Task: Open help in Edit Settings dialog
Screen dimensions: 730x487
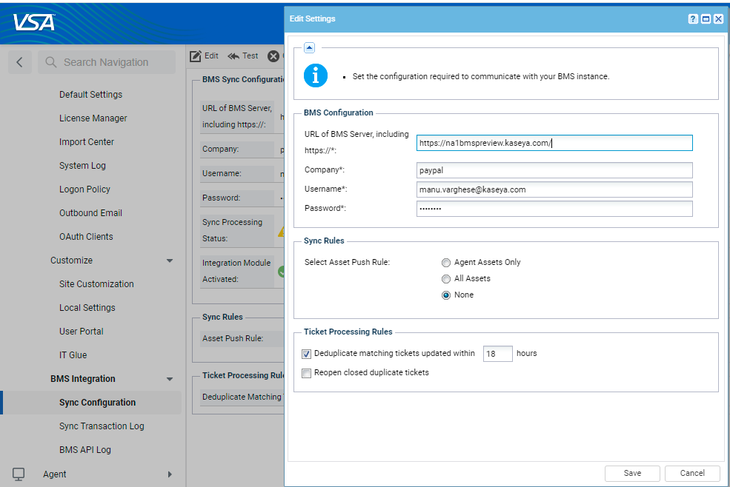Action: click(x=693, y=19)
